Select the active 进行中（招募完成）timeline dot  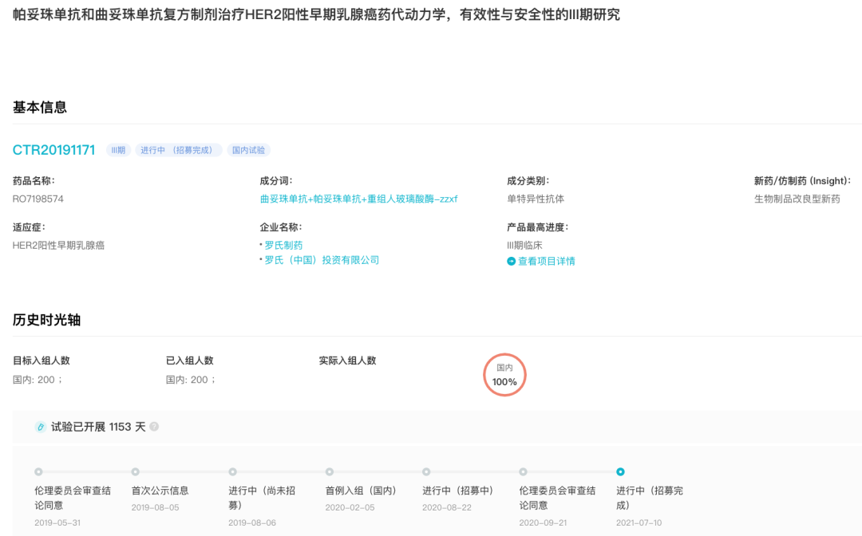(x=620, y=471)
